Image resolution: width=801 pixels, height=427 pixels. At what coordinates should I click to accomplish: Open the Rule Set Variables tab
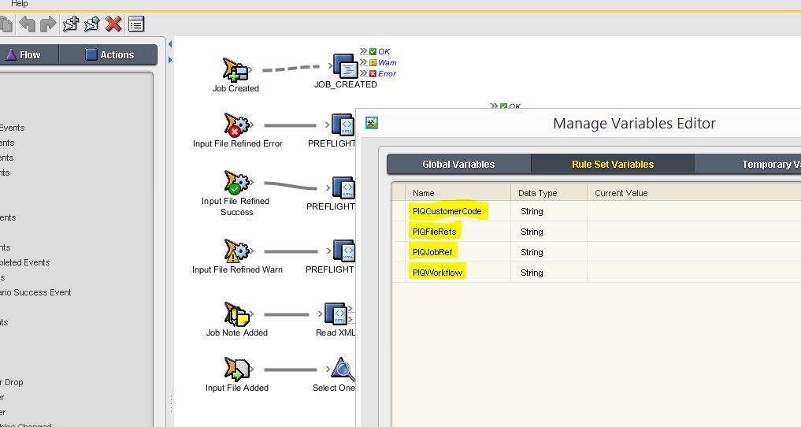pyautogui.click(x=613, y=165)
